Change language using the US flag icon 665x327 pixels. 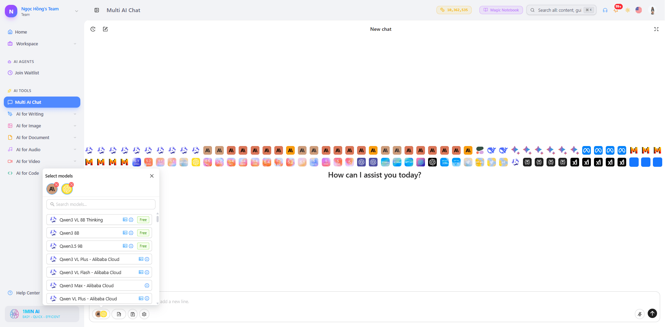pos(639,10)
